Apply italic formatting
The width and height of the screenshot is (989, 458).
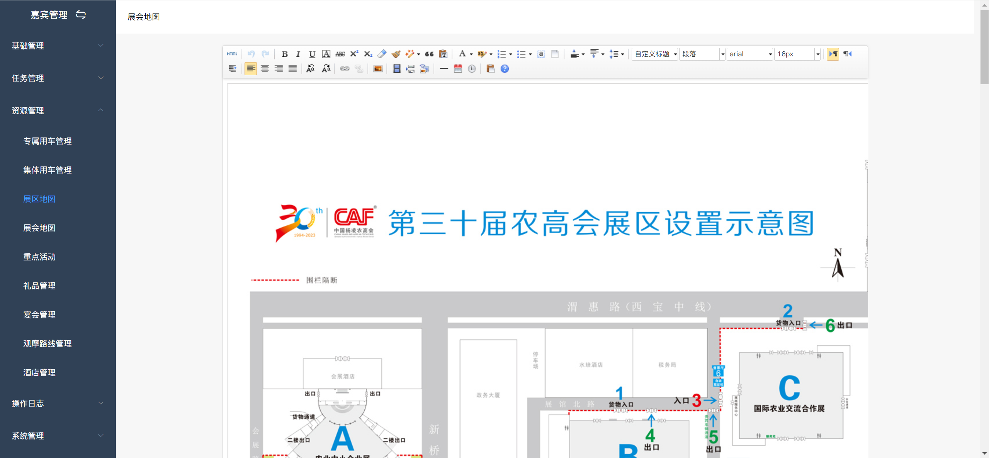point(298,54)
